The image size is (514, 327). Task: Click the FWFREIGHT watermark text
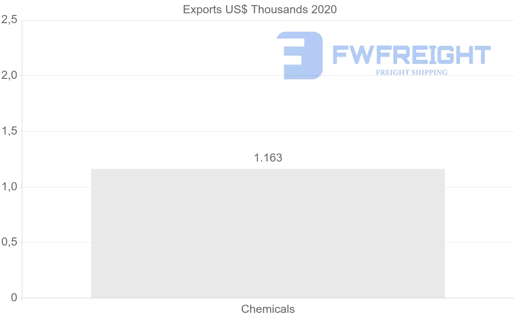pos(412,55)
